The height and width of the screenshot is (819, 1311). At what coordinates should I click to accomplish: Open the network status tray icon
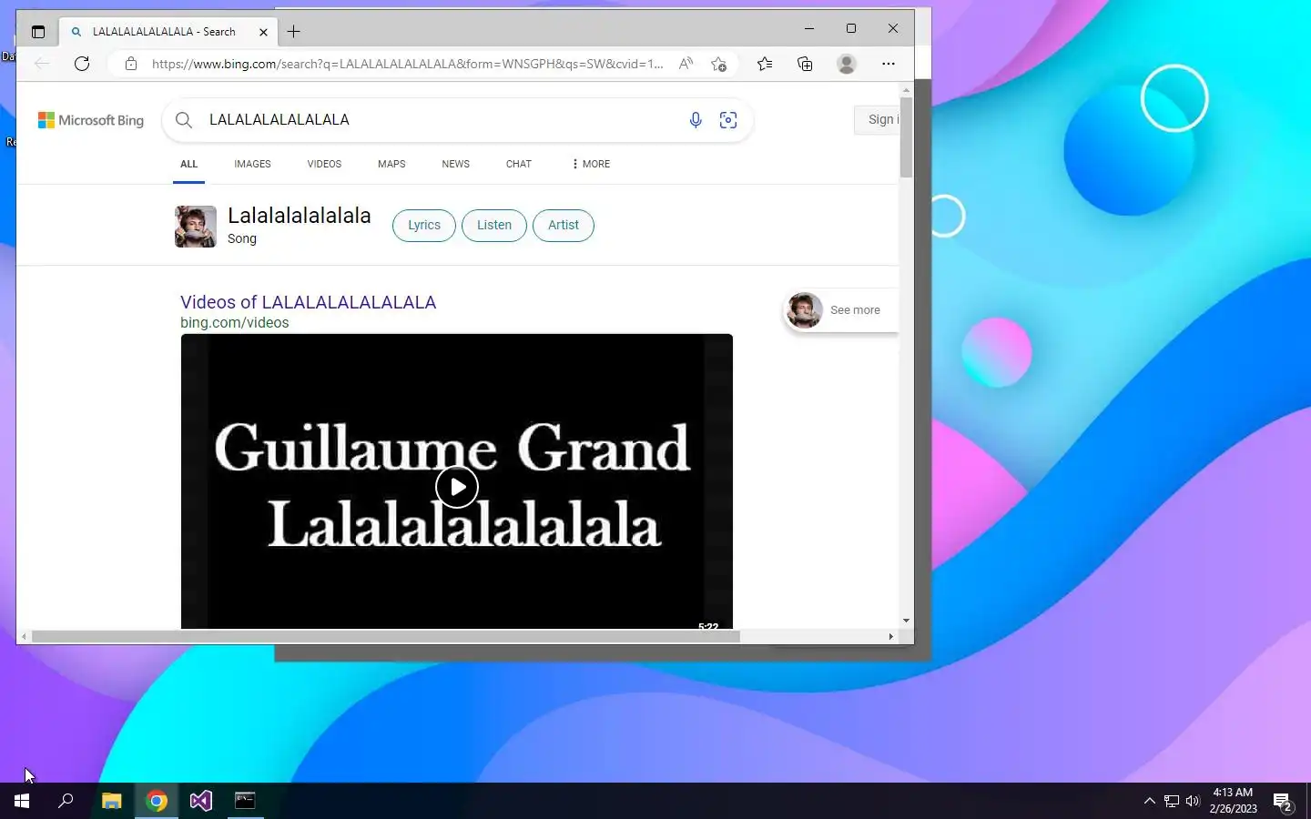(x=1172, y=801)
